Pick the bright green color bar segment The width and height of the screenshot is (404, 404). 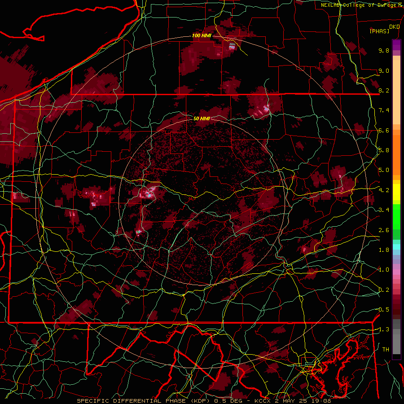click(x=396, y=216)
